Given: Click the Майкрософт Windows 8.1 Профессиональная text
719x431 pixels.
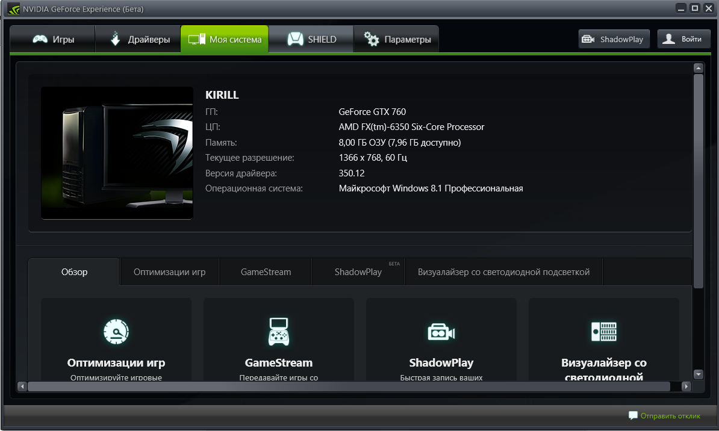Looking at the screenshot, I should [x=431, y=188].
